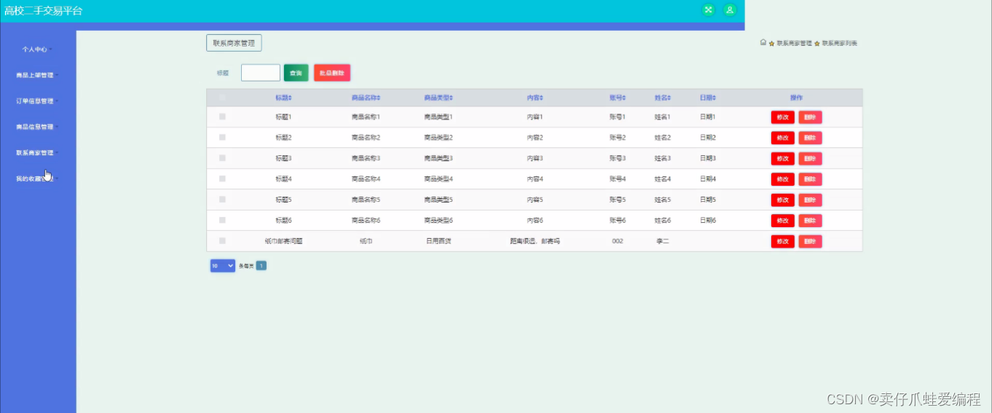Click the 标题 search input field
This screenshot has height=413, width=992.
pos(260,73)
